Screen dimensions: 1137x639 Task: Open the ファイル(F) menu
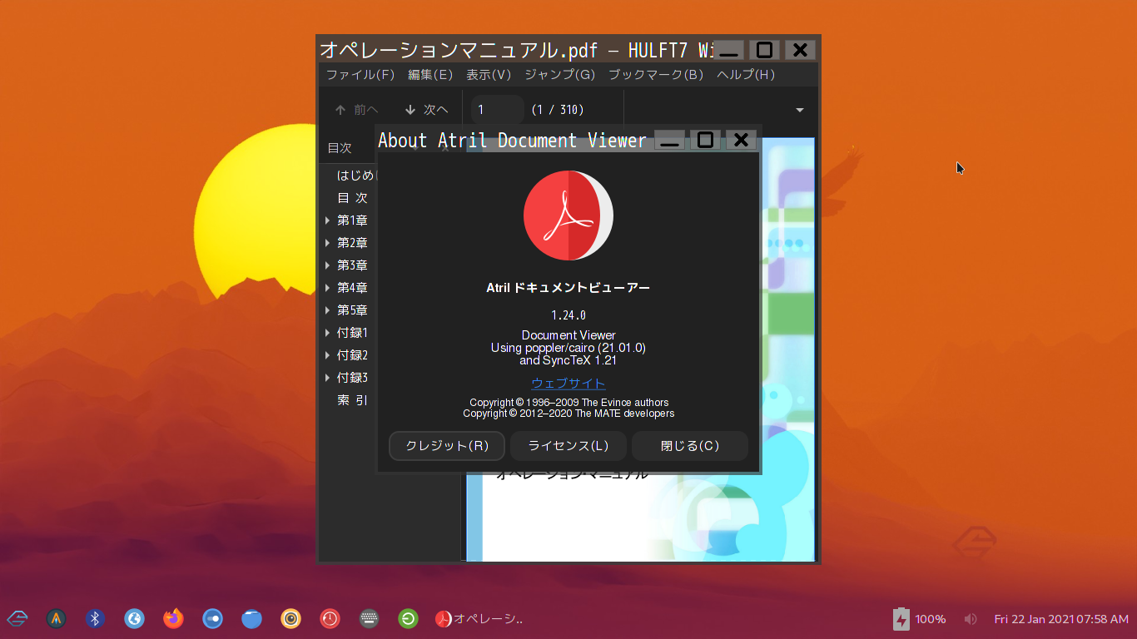click(x=360, y=74)
